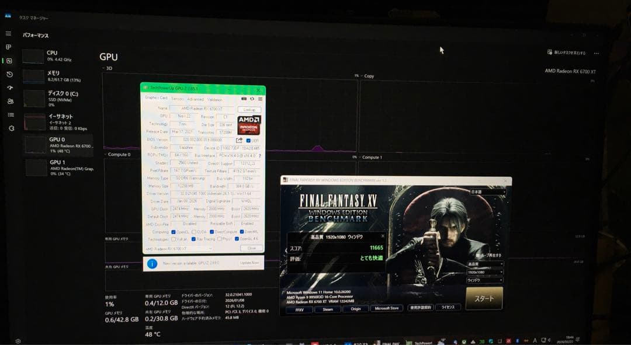Click the AMD Radeon logo in GPU-Z
Viewport: 631px width, 345px height.
[x=249, y=125]
